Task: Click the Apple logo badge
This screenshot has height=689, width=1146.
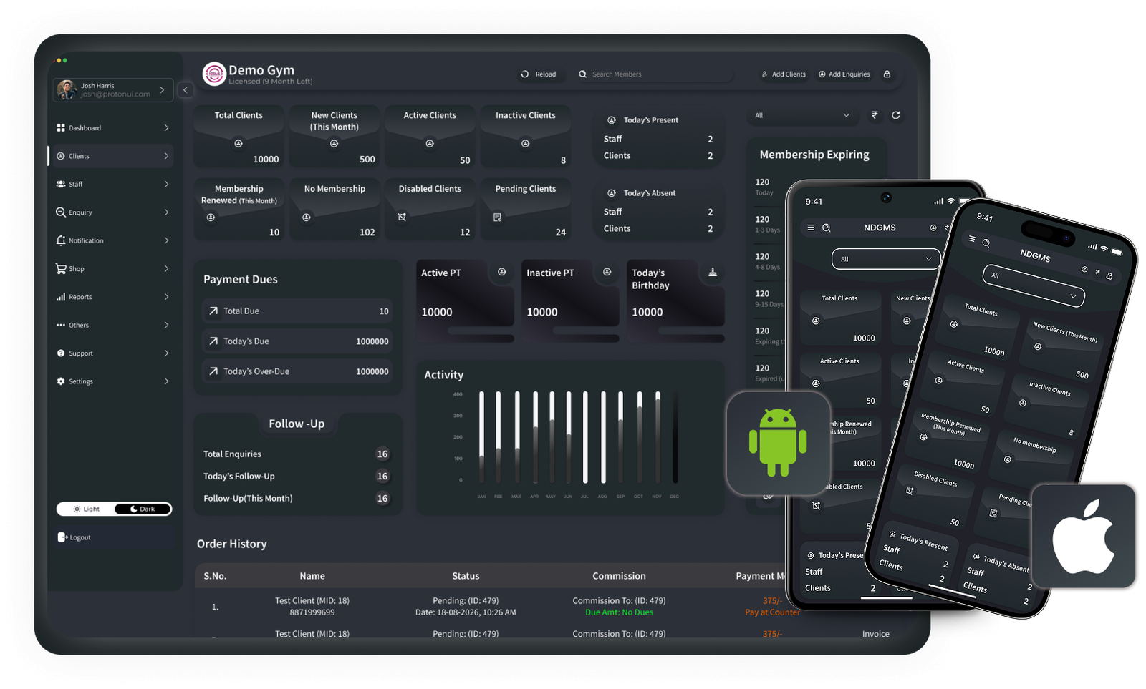Action: pos(1084,537)
